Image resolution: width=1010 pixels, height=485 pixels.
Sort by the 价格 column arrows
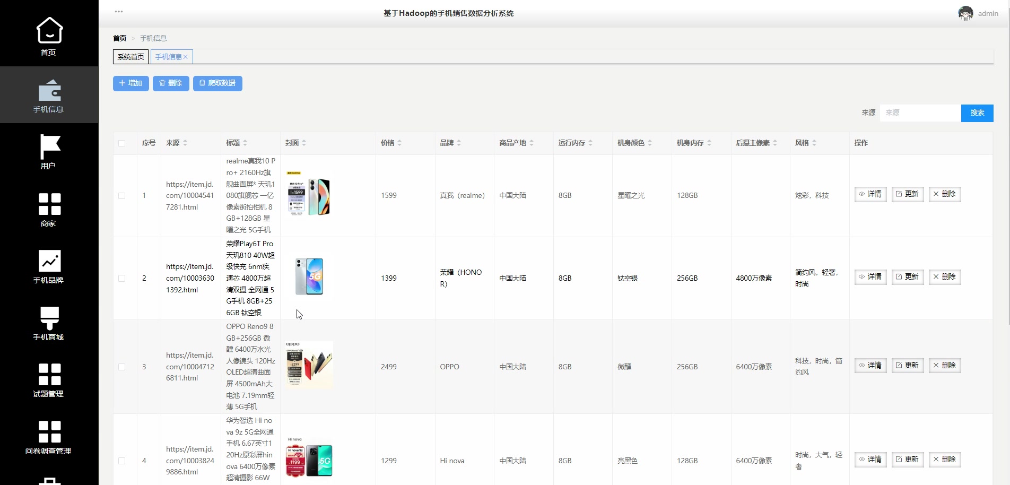[399, 143]
